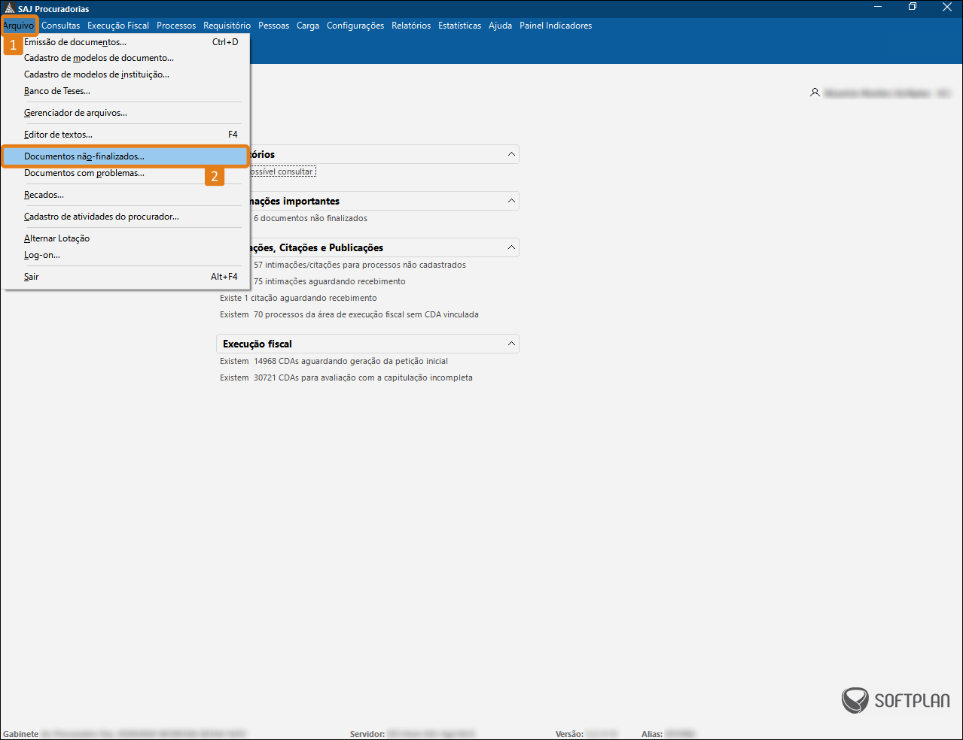The image size is (963, 740).
Task: Open Banco de Teses item
Action: point(57,91)
